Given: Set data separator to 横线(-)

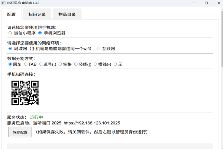Looking at the screenshot, I should [95, 64].
